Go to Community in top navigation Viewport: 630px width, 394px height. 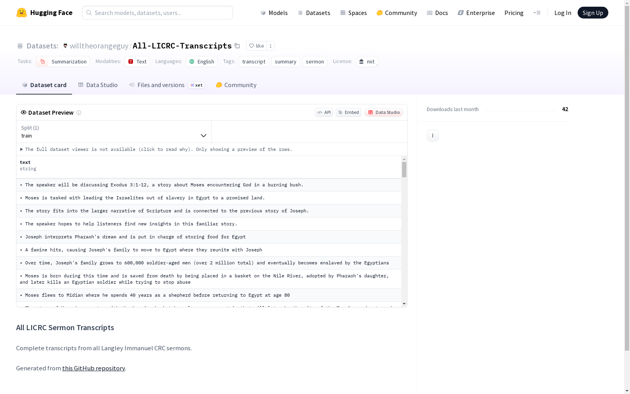tap(397, 13)
